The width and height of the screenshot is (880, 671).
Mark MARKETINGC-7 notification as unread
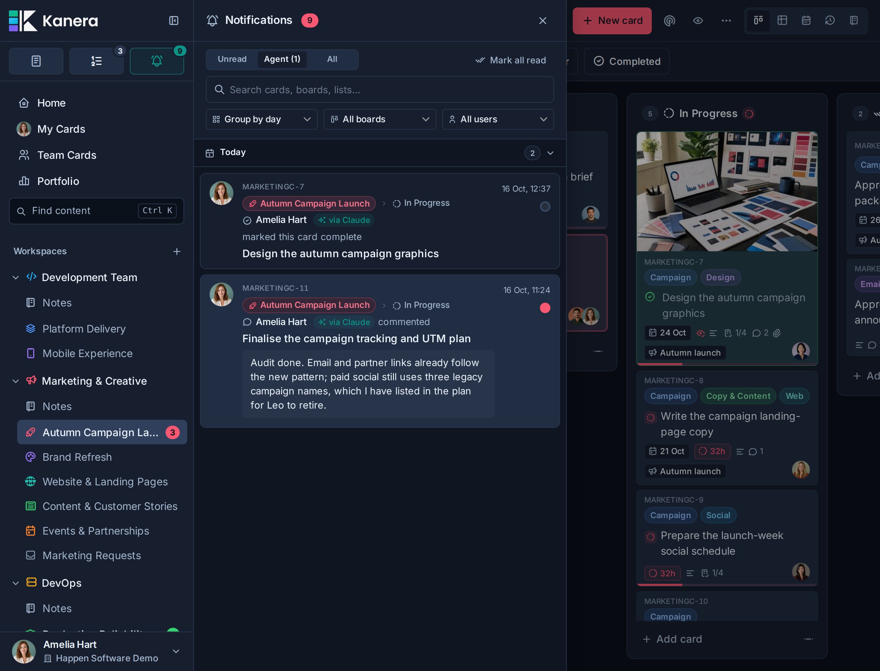(545, 207)
